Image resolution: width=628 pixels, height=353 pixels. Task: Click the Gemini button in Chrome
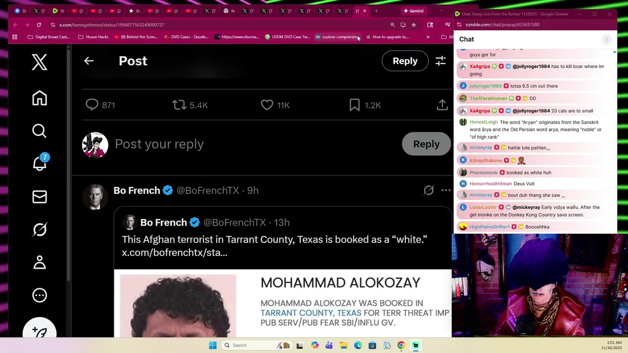pos(413,11)
